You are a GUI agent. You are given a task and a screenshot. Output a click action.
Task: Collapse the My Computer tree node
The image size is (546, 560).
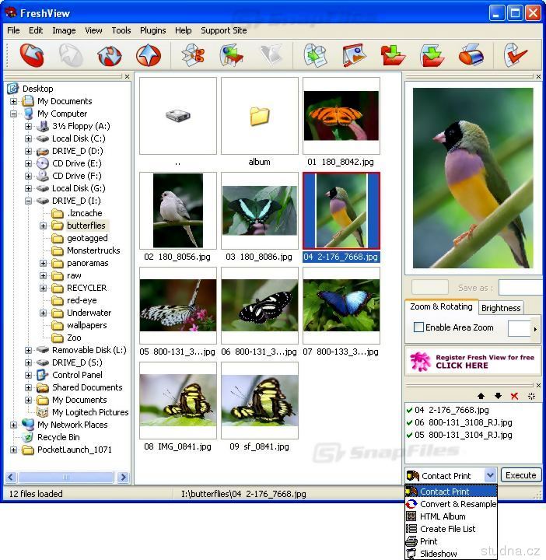[14, 114]
